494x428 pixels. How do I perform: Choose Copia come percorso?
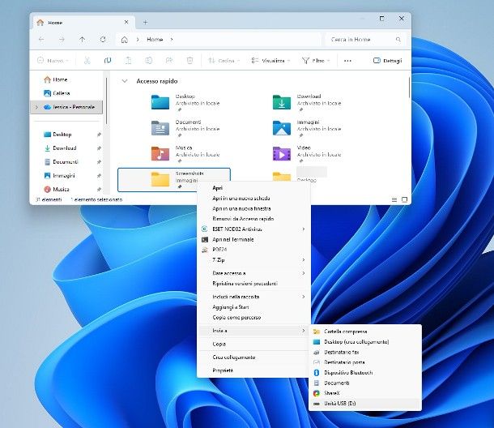(x=253, y=317)
